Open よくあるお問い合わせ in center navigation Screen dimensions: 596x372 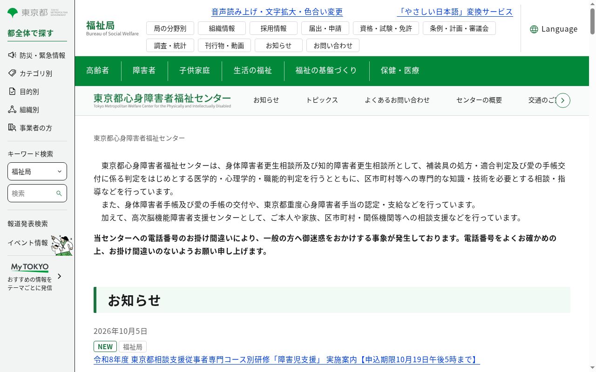397,100
